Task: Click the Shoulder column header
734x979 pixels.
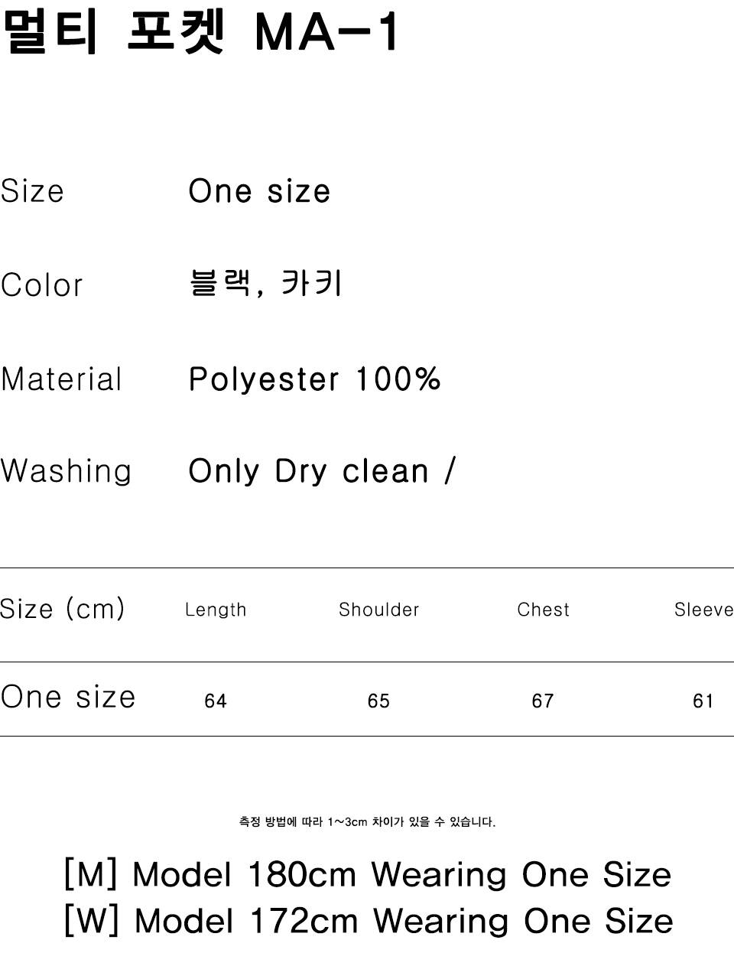Action: pyautogui.click(x=379, y=610)
